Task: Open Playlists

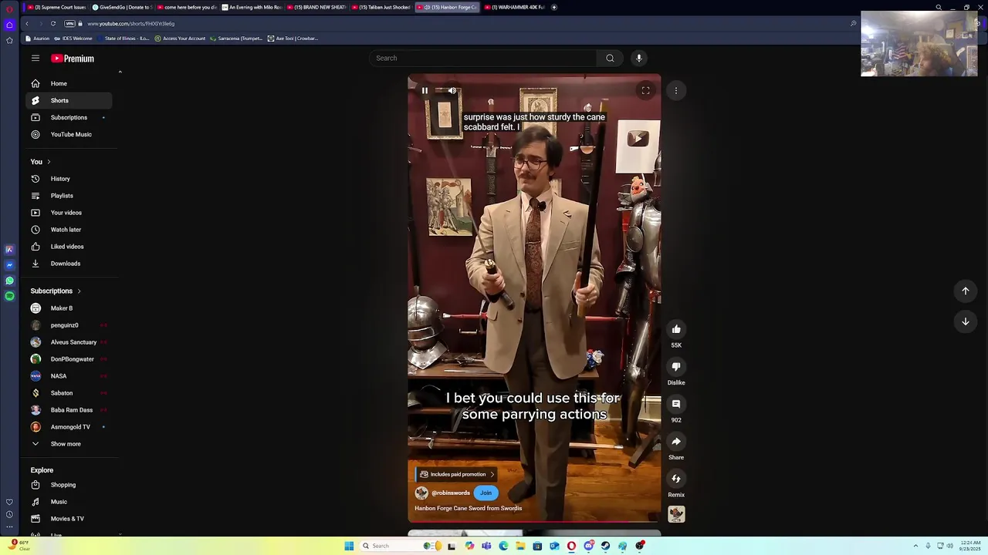Action: 68,196
